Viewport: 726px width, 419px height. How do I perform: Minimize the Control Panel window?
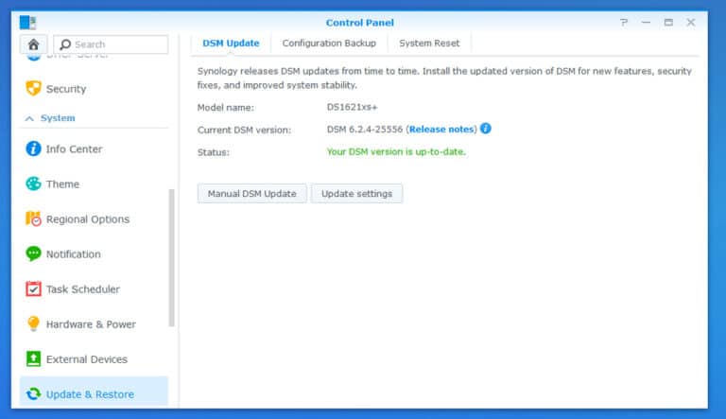click(646, 23)
